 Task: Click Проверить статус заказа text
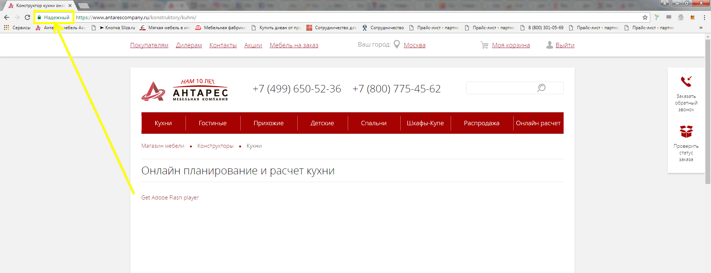(686, 153)
